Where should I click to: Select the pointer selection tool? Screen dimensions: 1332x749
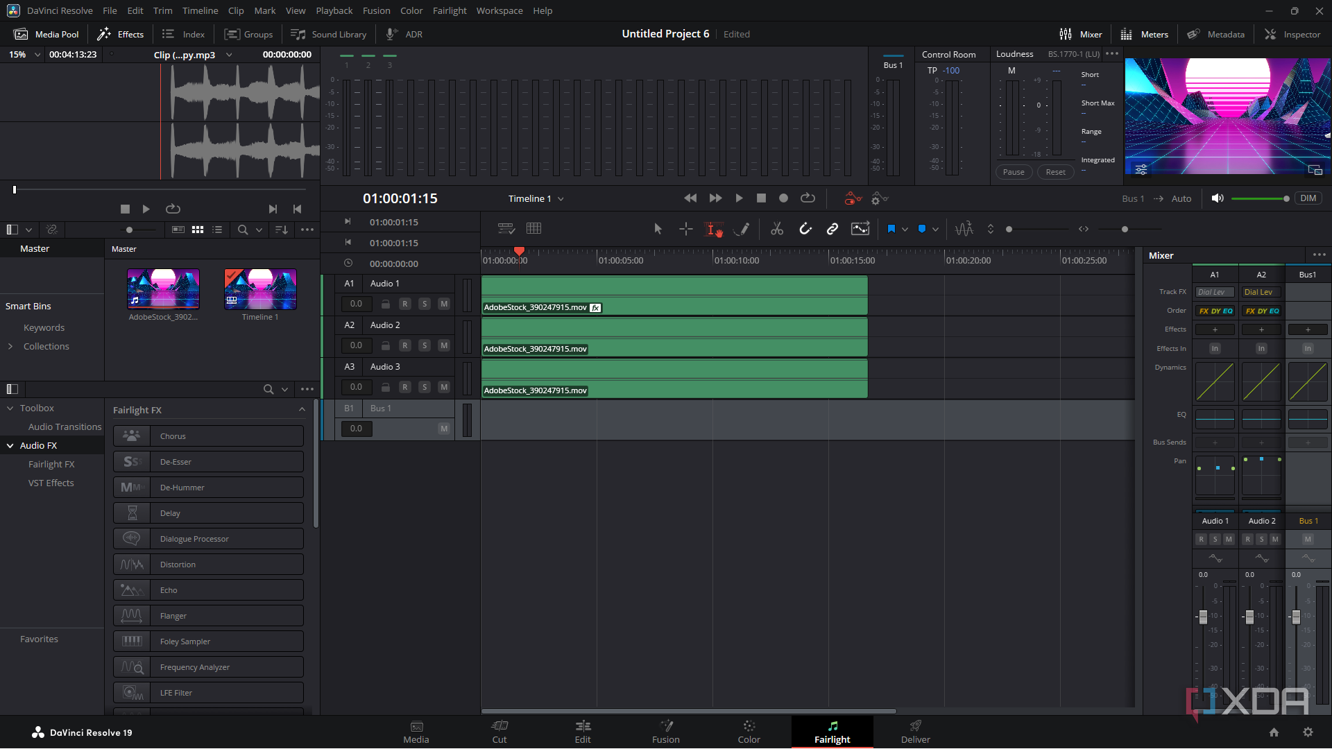click(658, 229)
